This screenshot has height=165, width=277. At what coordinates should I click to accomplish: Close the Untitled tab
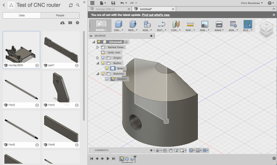pyautogui.click(x=173, y=9)
